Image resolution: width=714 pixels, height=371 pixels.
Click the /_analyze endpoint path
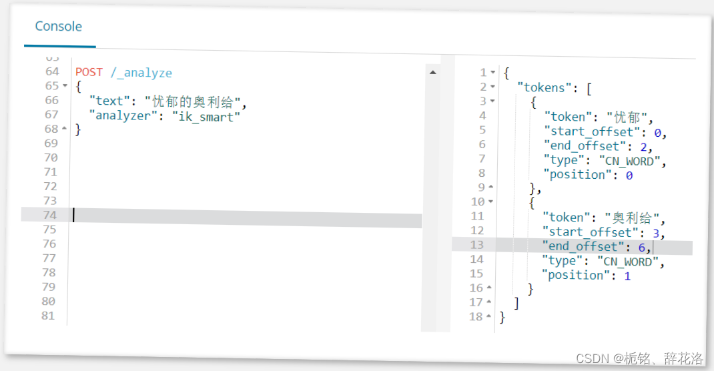(x=141, y=73)
